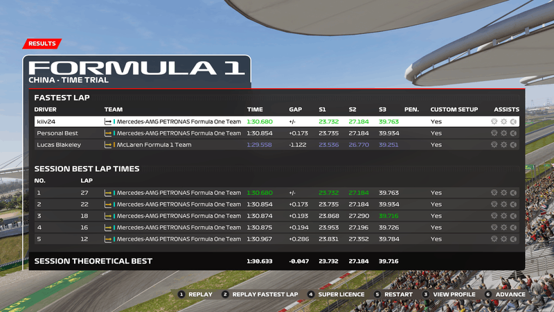Click the PEN. column header
Screen dimensions: 554x312
pos(411,110)
